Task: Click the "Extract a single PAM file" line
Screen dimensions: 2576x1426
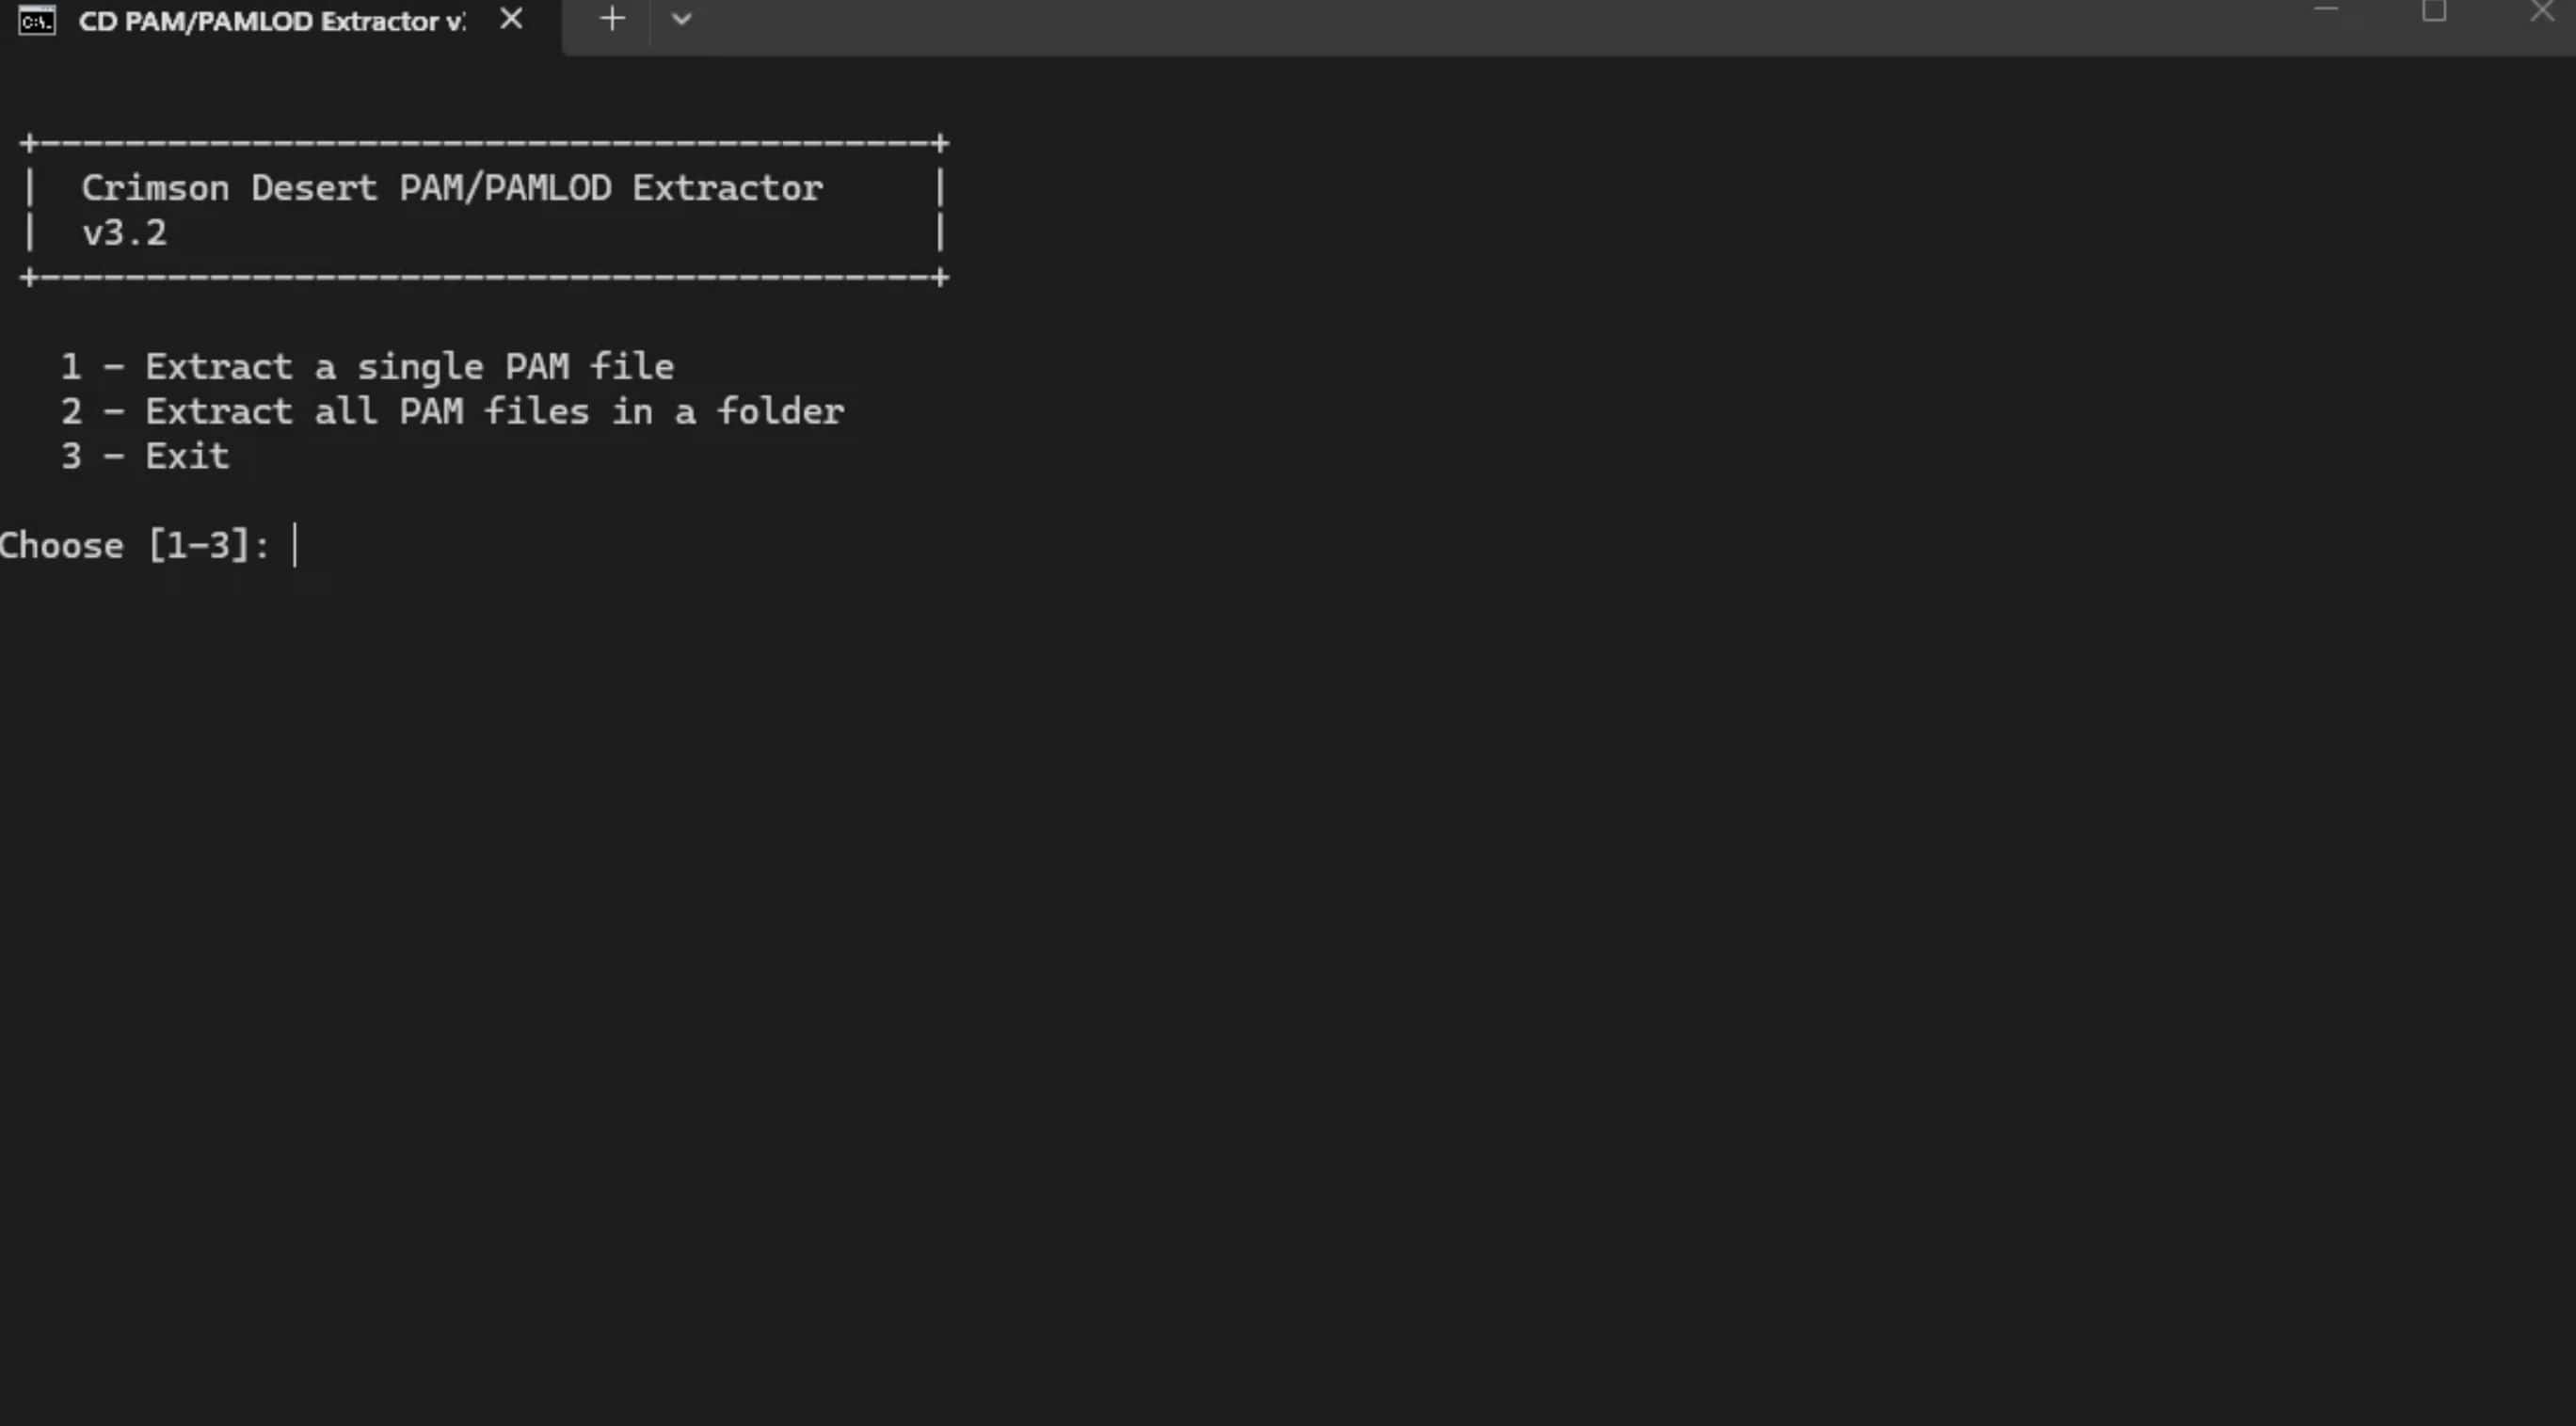Action: tap(409, 367)
